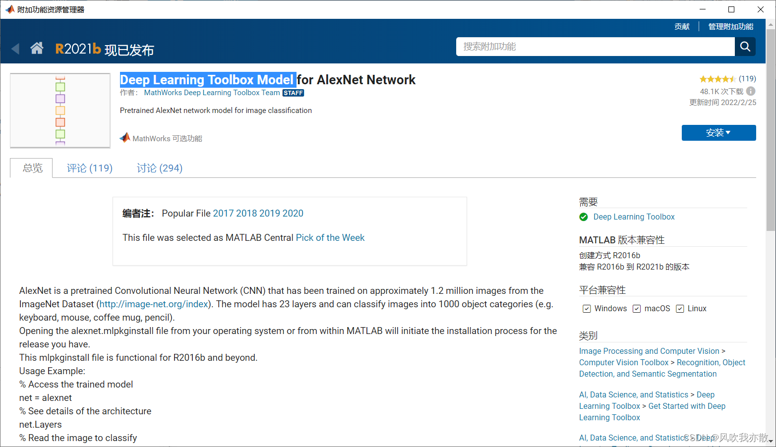Click the MATLAB logo in title bar

(x=9, y=9)
